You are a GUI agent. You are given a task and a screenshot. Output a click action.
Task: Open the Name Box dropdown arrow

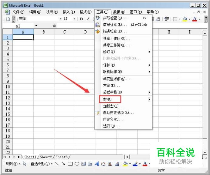[x=36, y=26]
